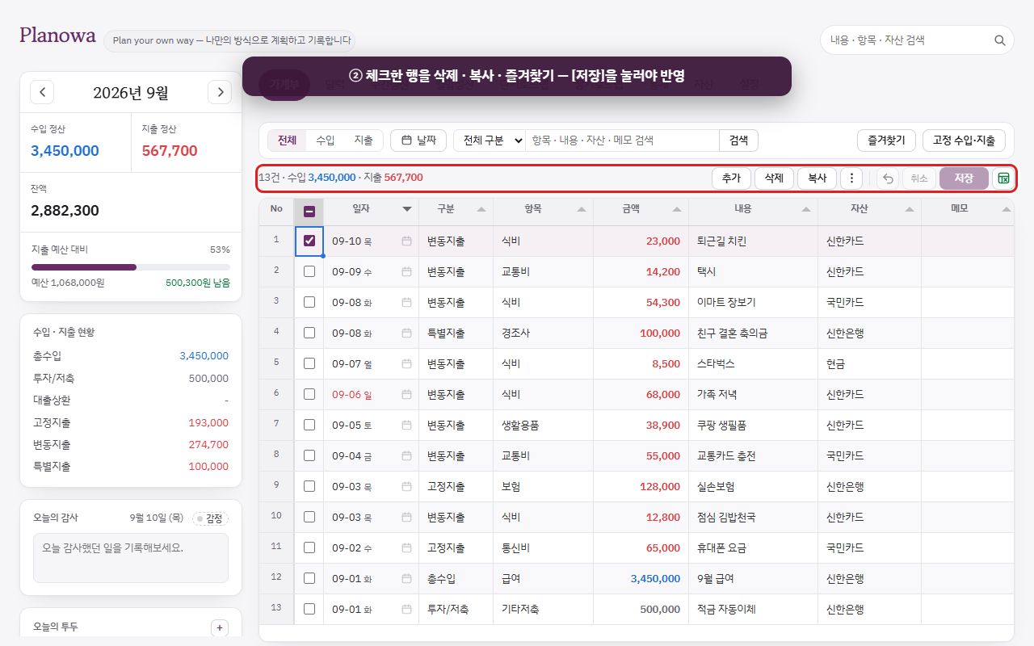Select the 지출 filter tab

point(364,141)
